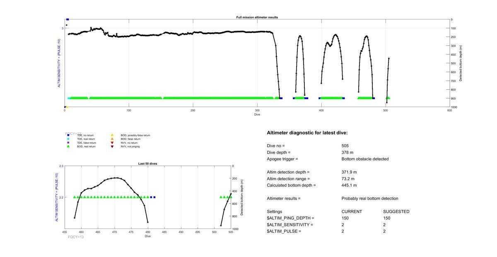Click the 'Calculated bottom depth =' label
The height and width of the screenshot is (257, 497).
291,186
